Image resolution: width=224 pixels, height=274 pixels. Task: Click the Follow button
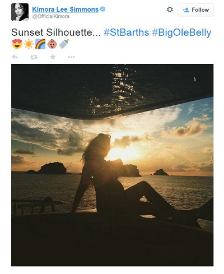(x=195, y=10)
